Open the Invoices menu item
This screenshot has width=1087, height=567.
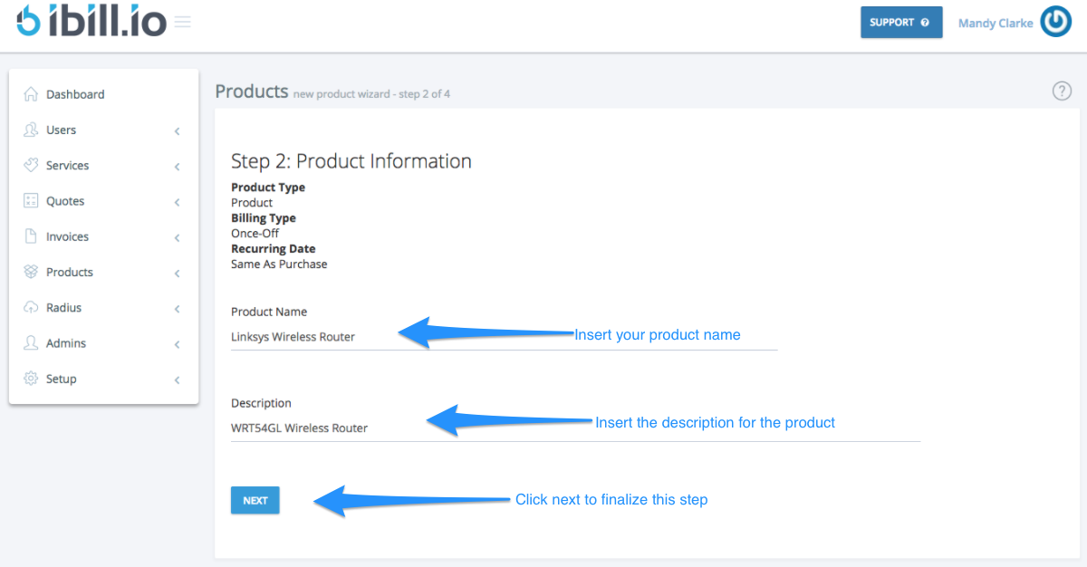point(67,236)
